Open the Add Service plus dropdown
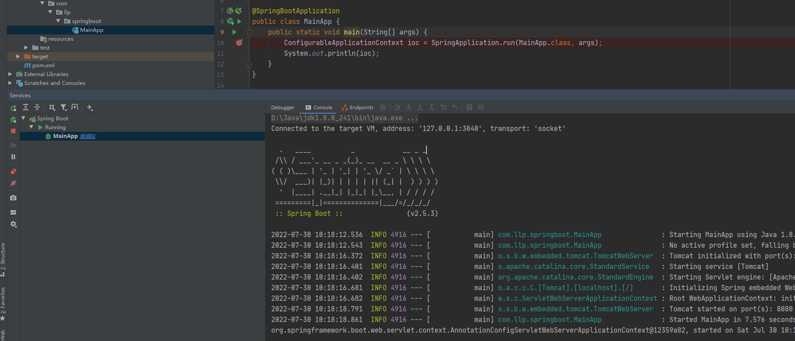Viewport: 795px width, 341px height. (x=90, y=107)
